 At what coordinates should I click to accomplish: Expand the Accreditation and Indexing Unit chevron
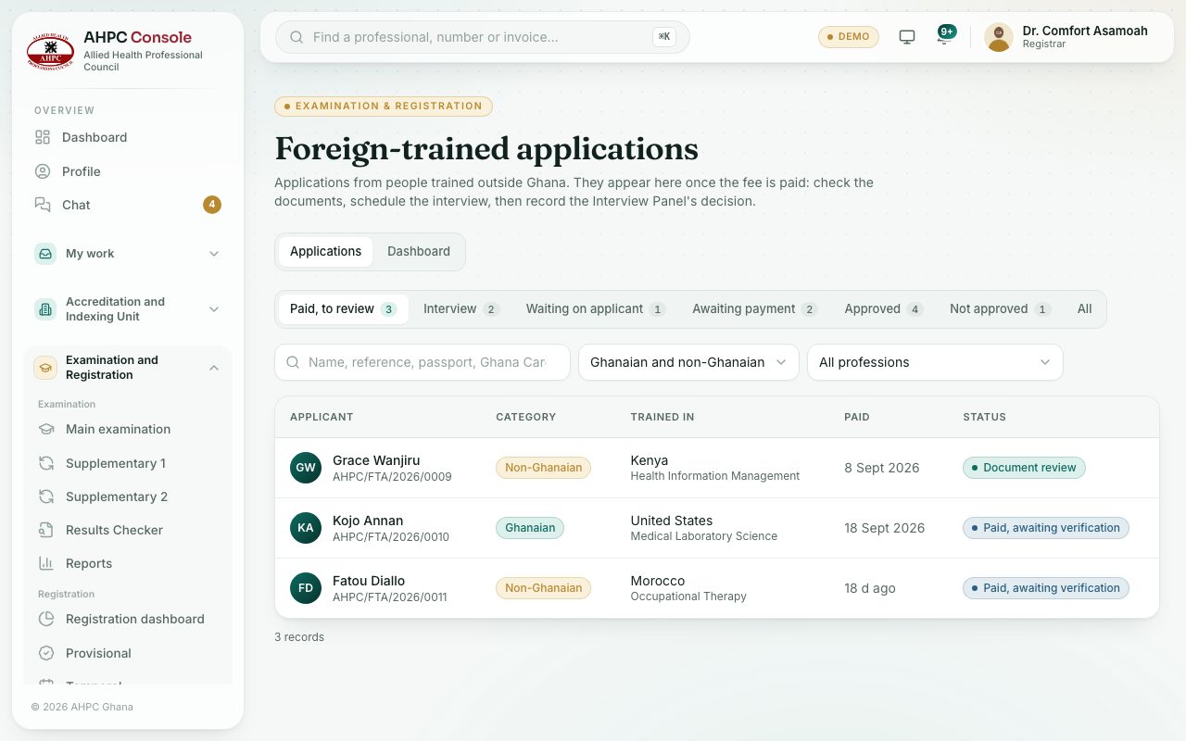[214, 309]
